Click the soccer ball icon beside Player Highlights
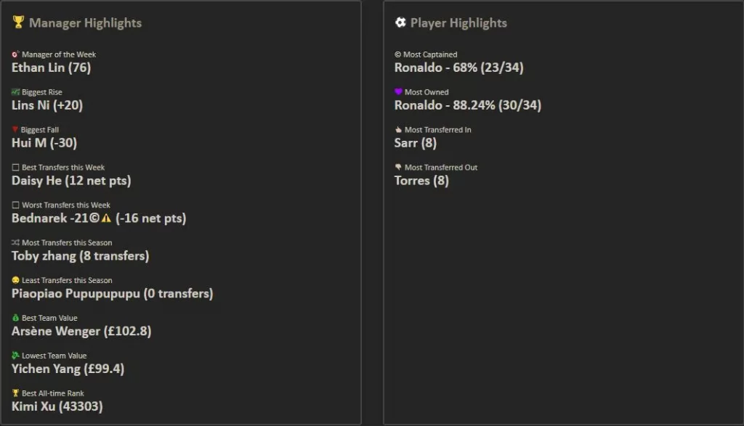The width and height of the screenshot is (744, 426). tap(400, 22)
